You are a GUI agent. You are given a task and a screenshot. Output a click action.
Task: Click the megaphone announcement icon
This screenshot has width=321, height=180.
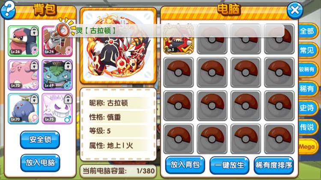(63, 29)
